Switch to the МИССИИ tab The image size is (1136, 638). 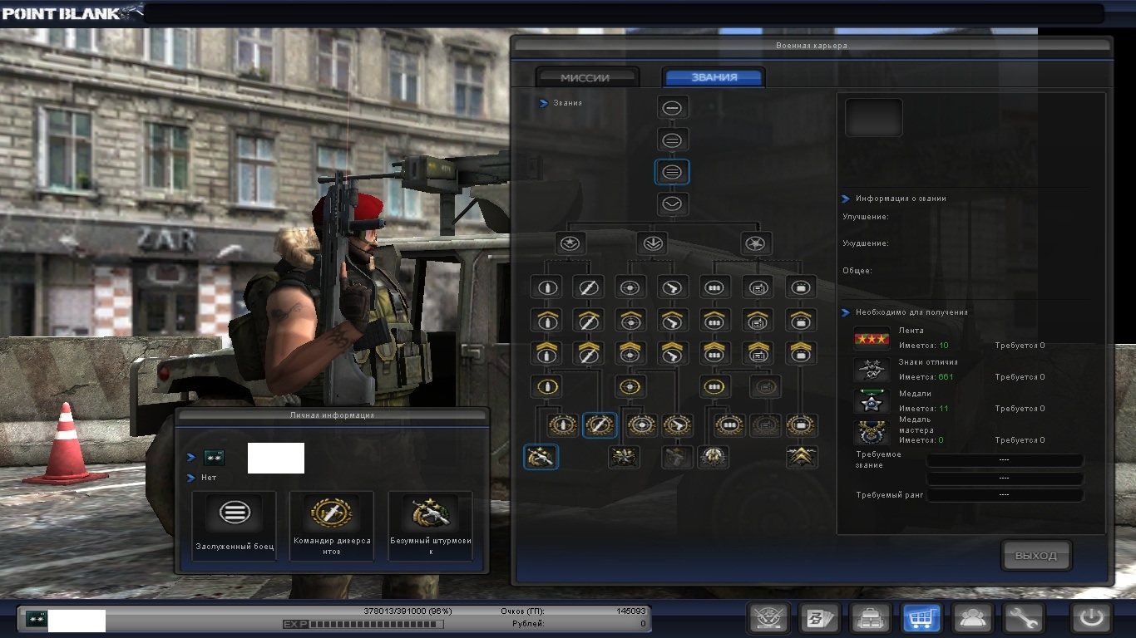(586, 77)
